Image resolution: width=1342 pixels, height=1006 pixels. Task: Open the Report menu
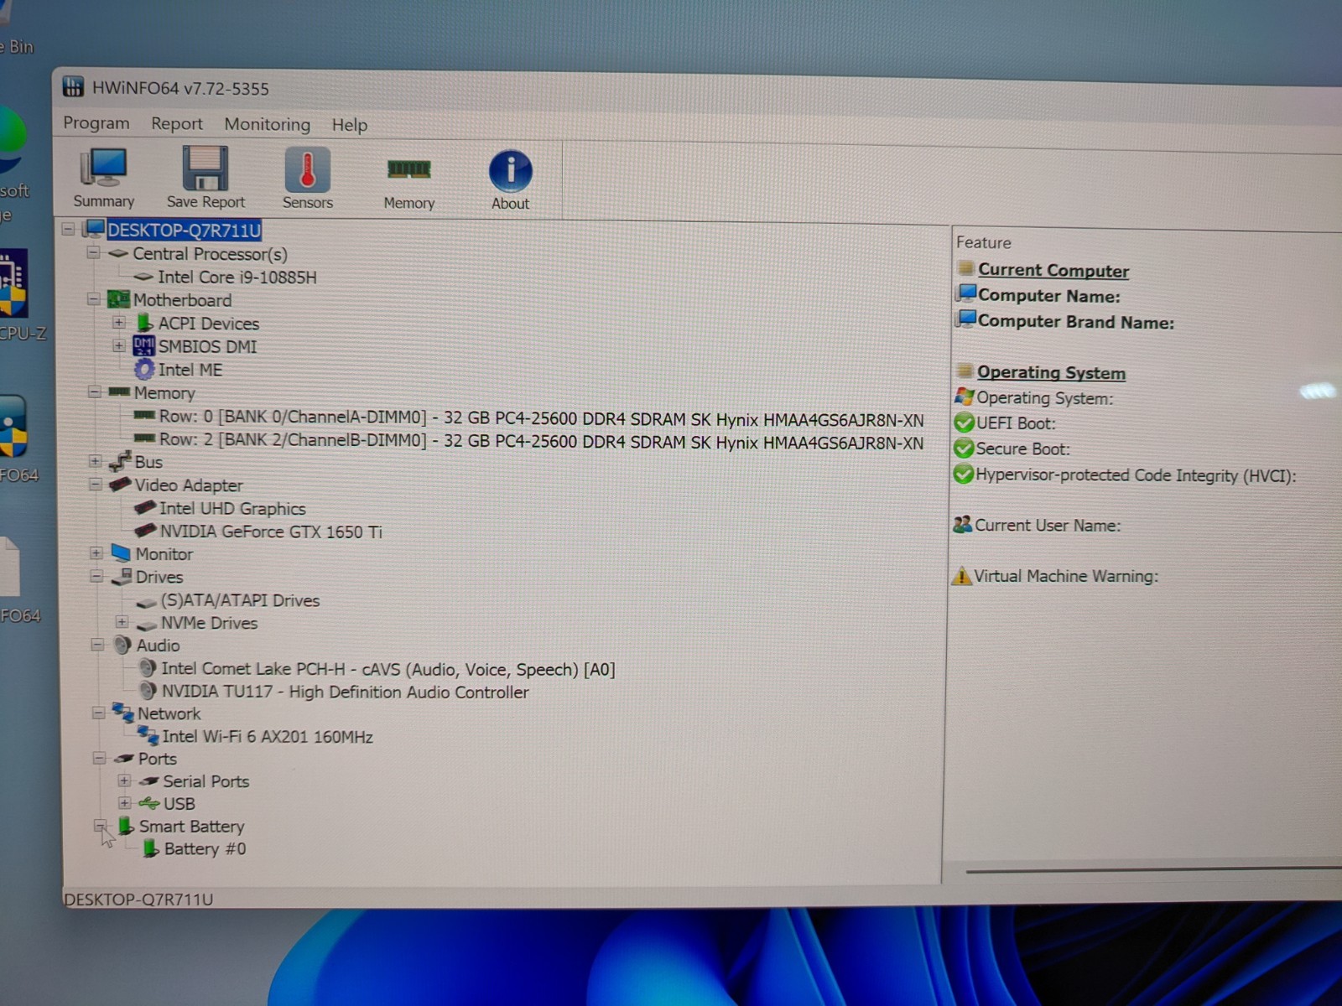[177, 123]
